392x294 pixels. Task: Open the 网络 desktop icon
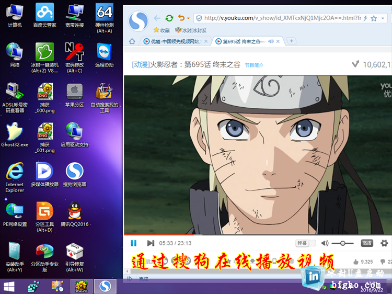[15, 55]
